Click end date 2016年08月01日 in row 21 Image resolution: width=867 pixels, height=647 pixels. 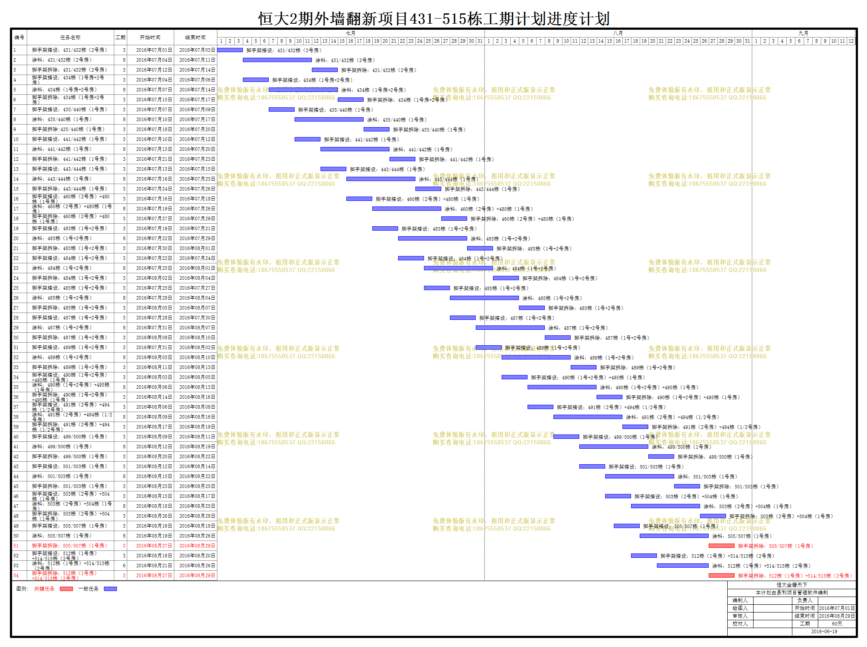[197, 248]
